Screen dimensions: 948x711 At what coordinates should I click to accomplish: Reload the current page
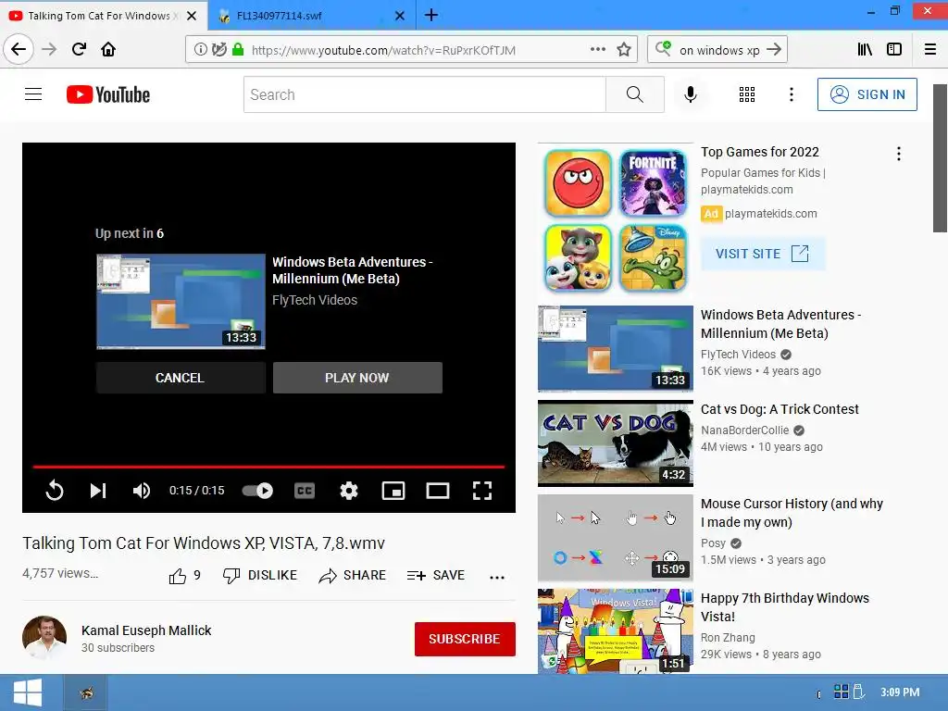(x=79, y=49)
